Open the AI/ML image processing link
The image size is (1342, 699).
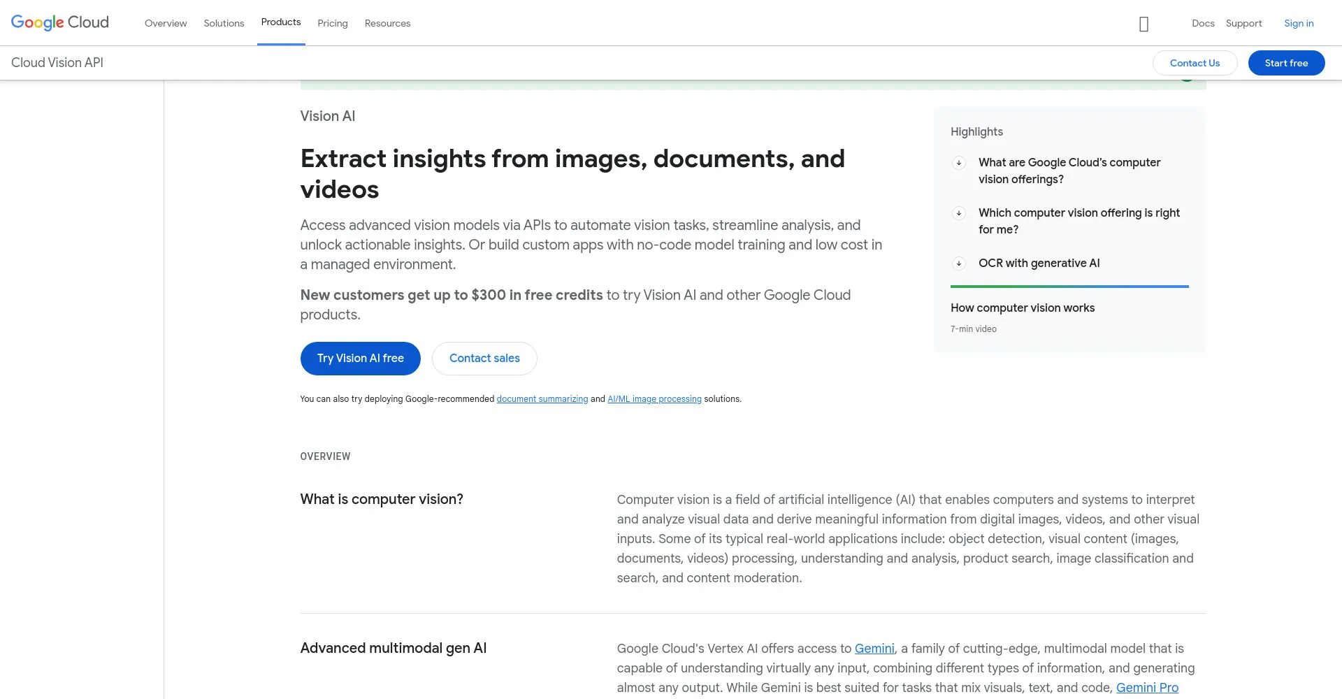pyautogui.click(x=654, y=399)
